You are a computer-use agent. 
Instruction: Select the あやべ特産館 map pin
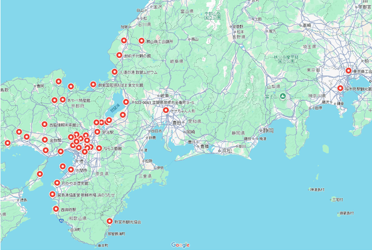63,100
